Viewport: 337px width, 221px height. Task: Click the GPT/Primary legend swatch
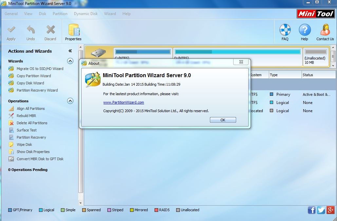coord(10,210)
